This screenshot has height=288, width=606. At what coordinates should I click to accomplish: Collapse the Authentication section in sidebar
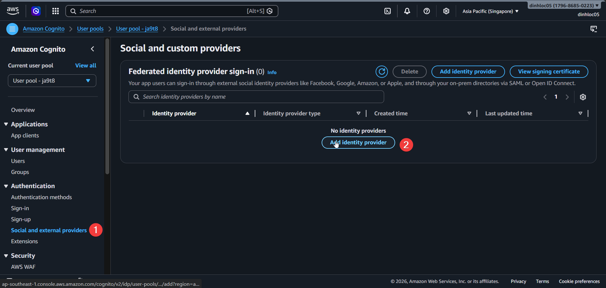6,186
